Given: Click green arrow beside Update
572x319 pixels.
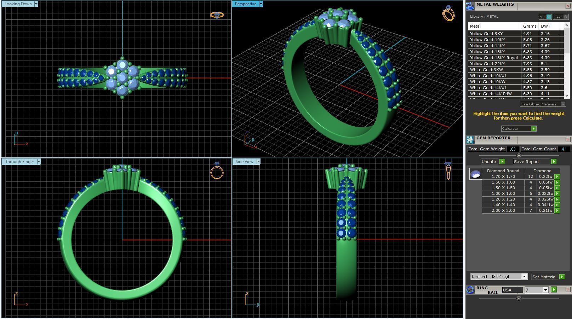Looking at the screenshot, I should (502, 161).
